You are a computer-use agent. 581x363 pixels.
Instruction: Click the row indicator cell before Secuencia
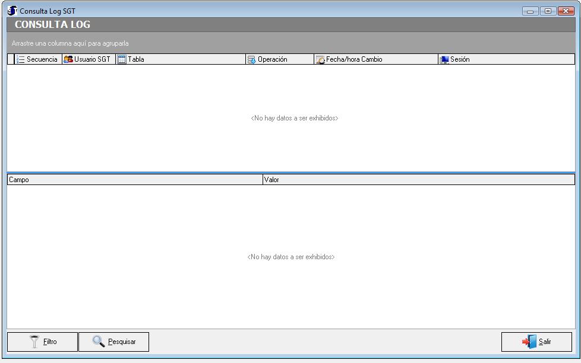pyautogui.click(x=11, y=59)
